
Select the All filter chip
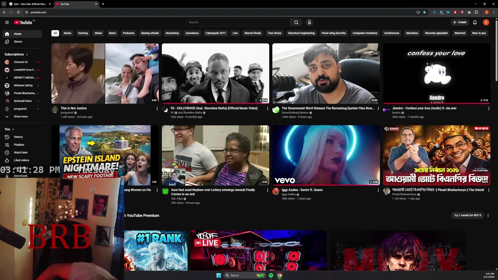(x=55, y=33)
